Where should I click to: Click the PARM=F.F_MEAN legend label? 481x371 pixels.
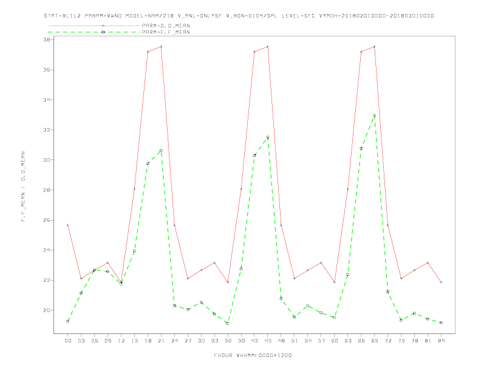coord(166,32)
